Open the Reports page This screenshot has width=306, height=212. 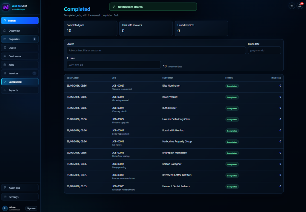coord(20,90)
